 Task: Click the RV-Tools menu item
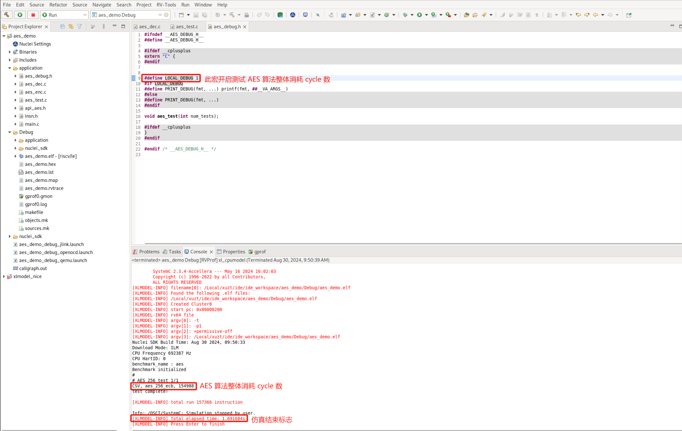167,4
